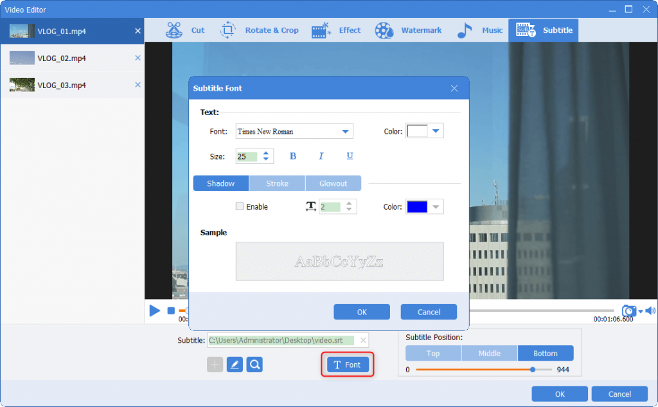
Task: Switch to the Stroke tab
Action: 277,184
